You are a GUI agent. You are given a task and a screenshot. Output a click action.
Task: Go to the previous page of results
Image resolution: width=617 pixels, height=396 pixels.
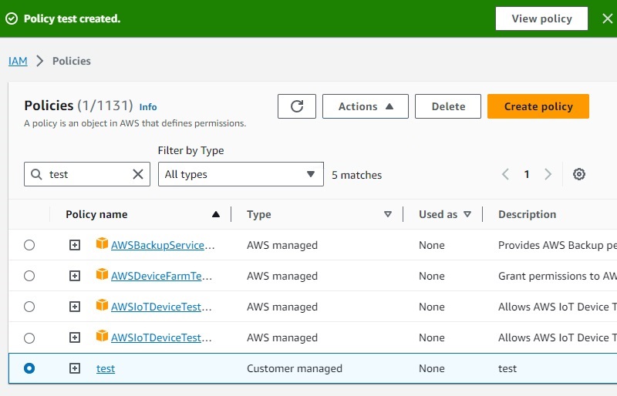[506, 174]
